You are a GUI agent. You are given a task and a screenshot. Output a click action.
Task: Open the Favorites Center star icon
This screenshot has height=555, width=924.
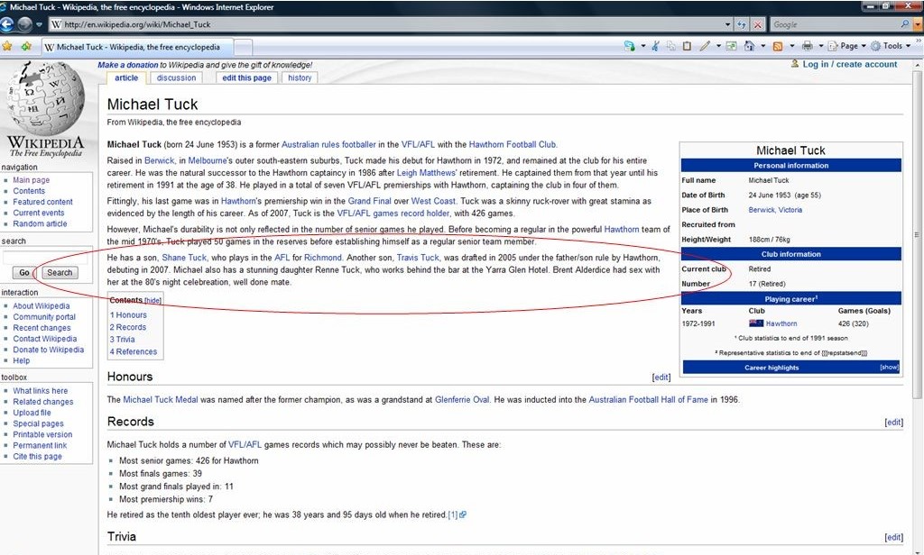click(7, 46)
